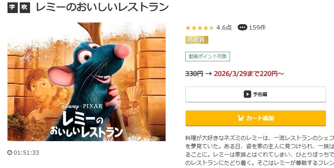Open the 159件 reviews link
Viewport: 334px width, 168px height.
point(257,28)
